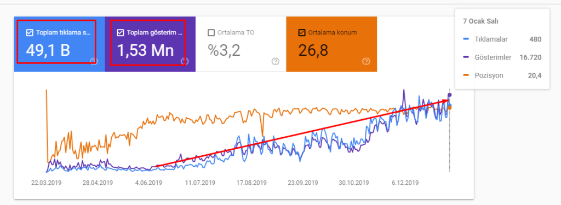The width and height of the screenshot is (561, 205).
Task: Click the blue Tıklamalar legend swatch
Action: click(x=466, y=39)
